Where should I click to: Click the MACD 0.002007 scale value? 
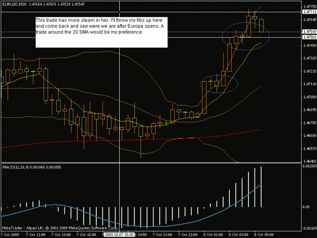[309, 166]
